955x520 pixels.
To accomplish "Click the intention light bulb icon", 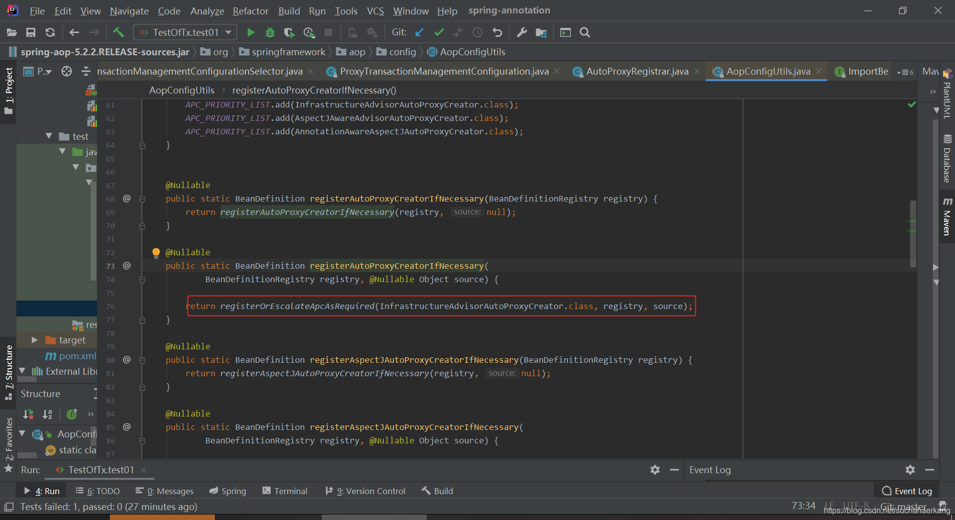I will (156, 253).
